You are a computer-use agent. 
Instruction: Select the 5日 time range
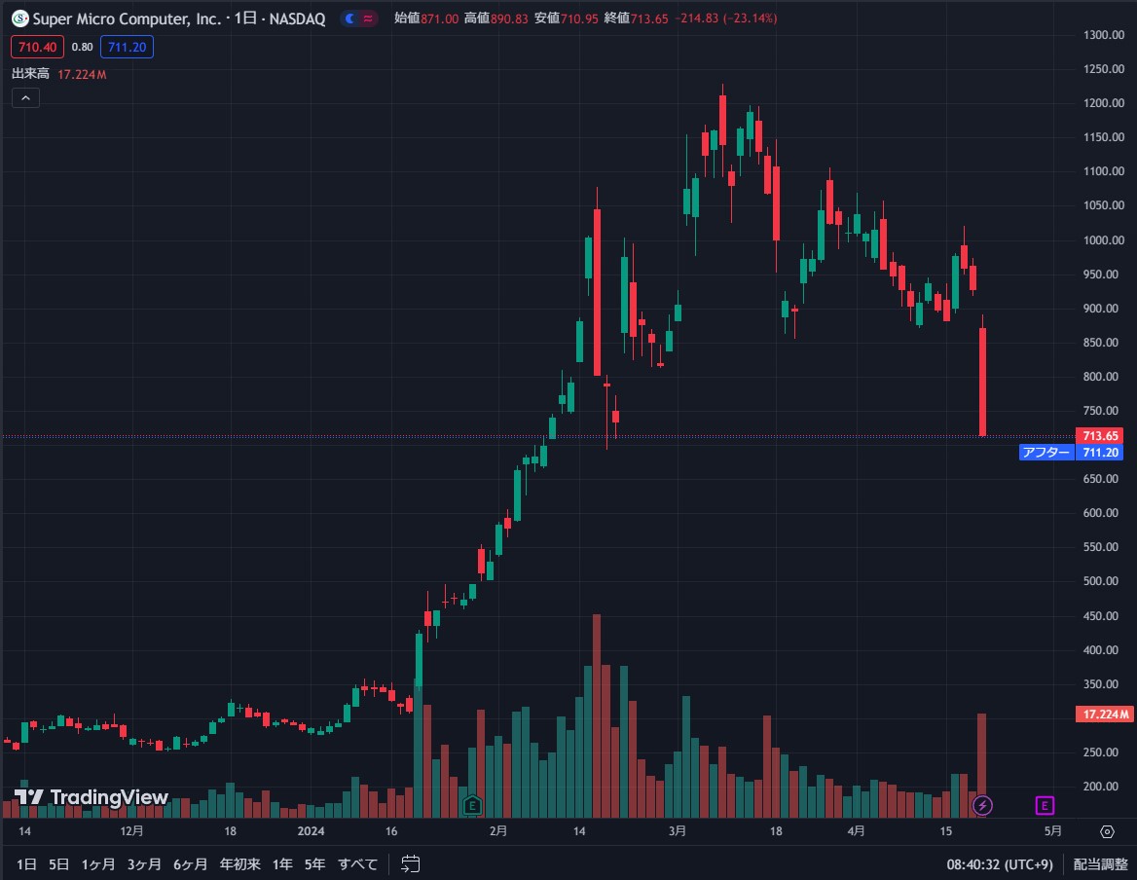[58, 864]
